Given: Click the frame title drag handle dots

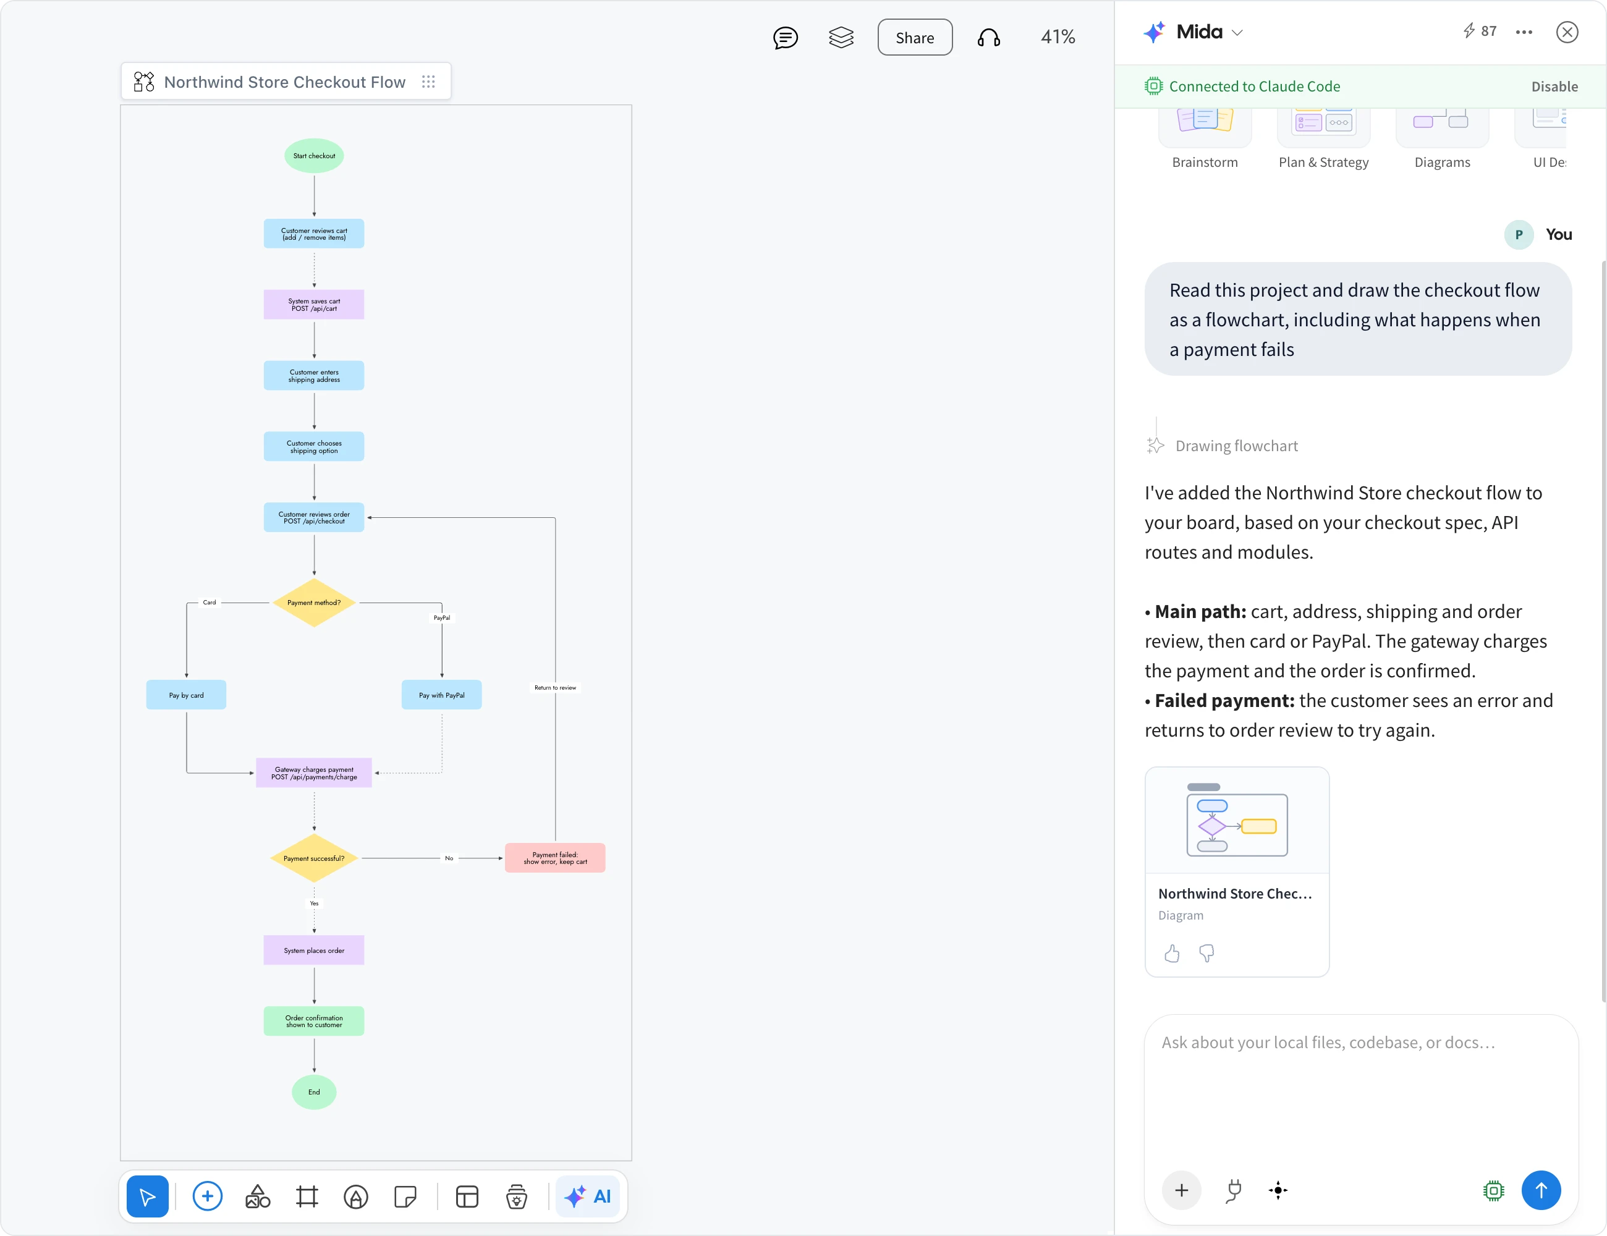Looking at the screenshot, I should [x=428, y=82].
